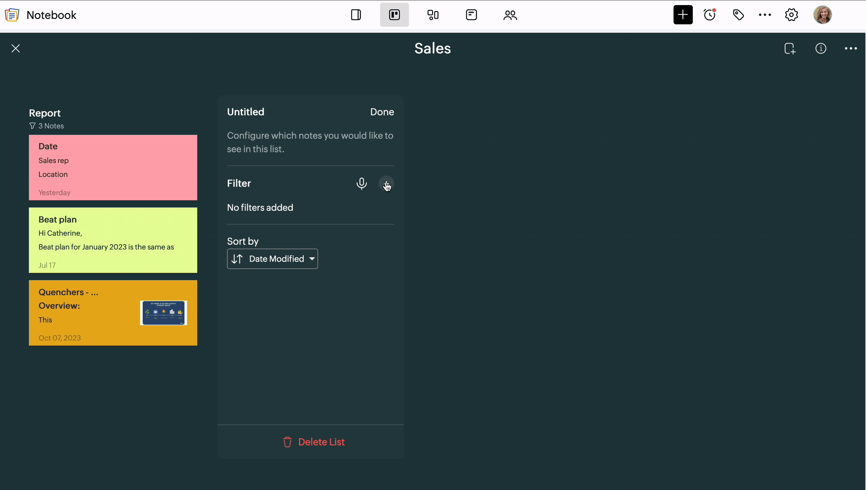Expand the top bar more options ellipsis
Image resolution: width=866 pixels, height=490 pixels.
coord(765,15)
